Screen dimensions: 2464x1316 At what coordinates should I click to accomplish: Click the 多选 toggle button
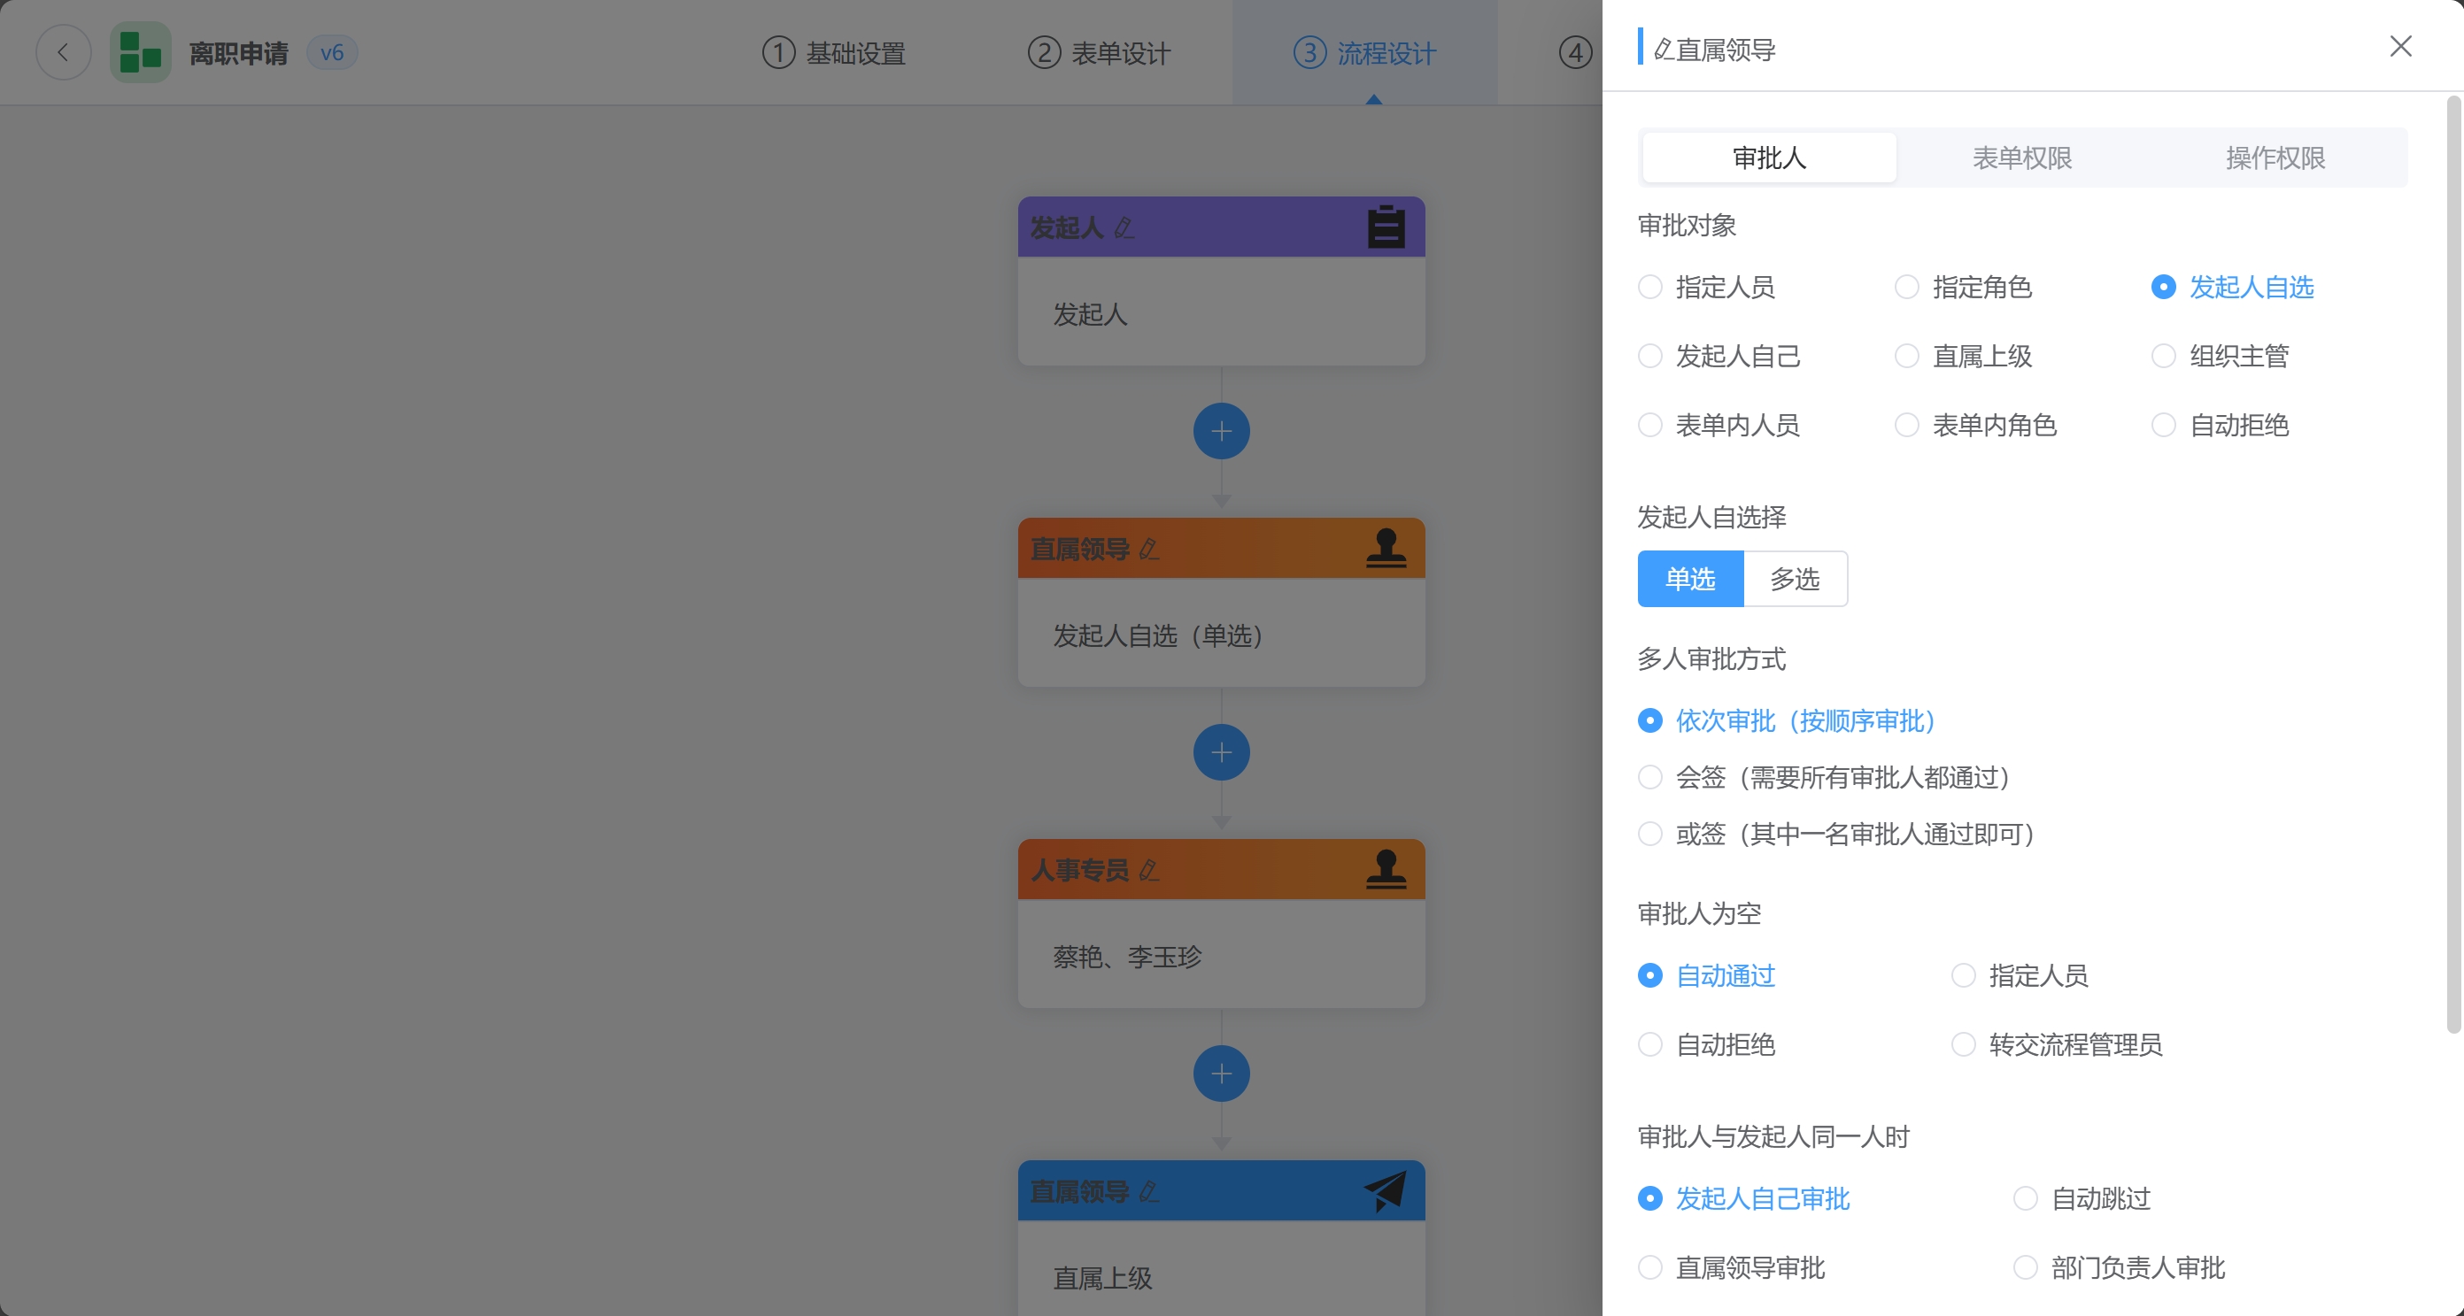pyautogui.click(x=1795, y=579)
